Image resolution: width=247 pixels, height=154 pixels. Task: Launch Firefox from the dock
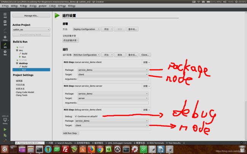[91, 149]
